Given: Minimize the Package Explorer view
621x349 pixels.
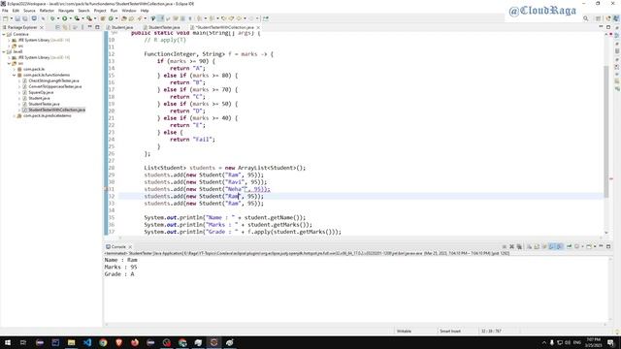Looking at the screenshot, I should point(90,27).
